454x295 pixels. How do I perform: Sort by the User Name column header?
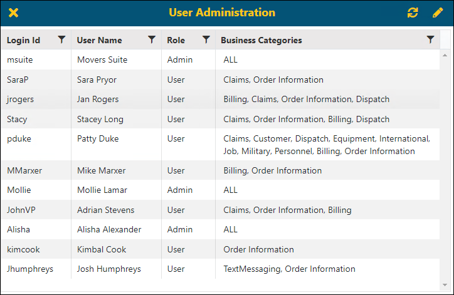(x=99, y=40)
